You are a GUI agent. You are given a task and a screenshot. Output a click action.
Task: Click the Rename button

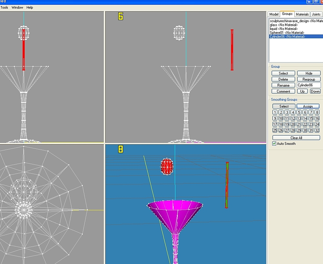283,85
